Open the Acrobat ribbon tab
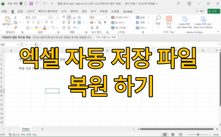Viewport: 221px width, 137px height. point(128,11)
